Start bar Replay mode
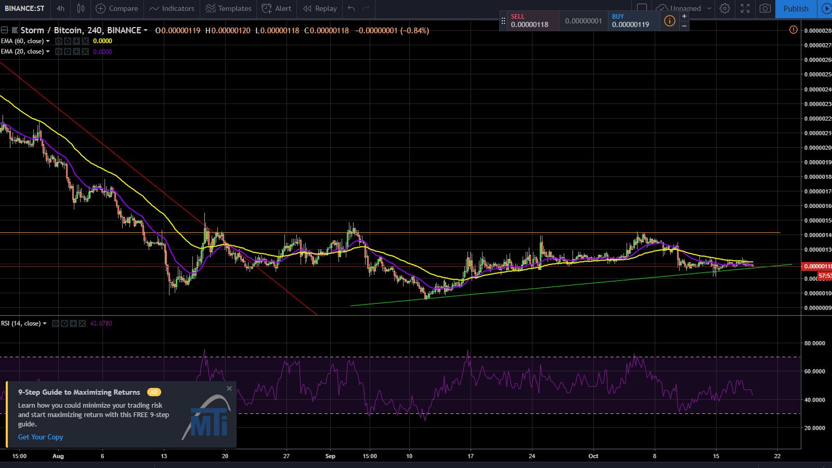832x468 pixels. click(320, 8)
